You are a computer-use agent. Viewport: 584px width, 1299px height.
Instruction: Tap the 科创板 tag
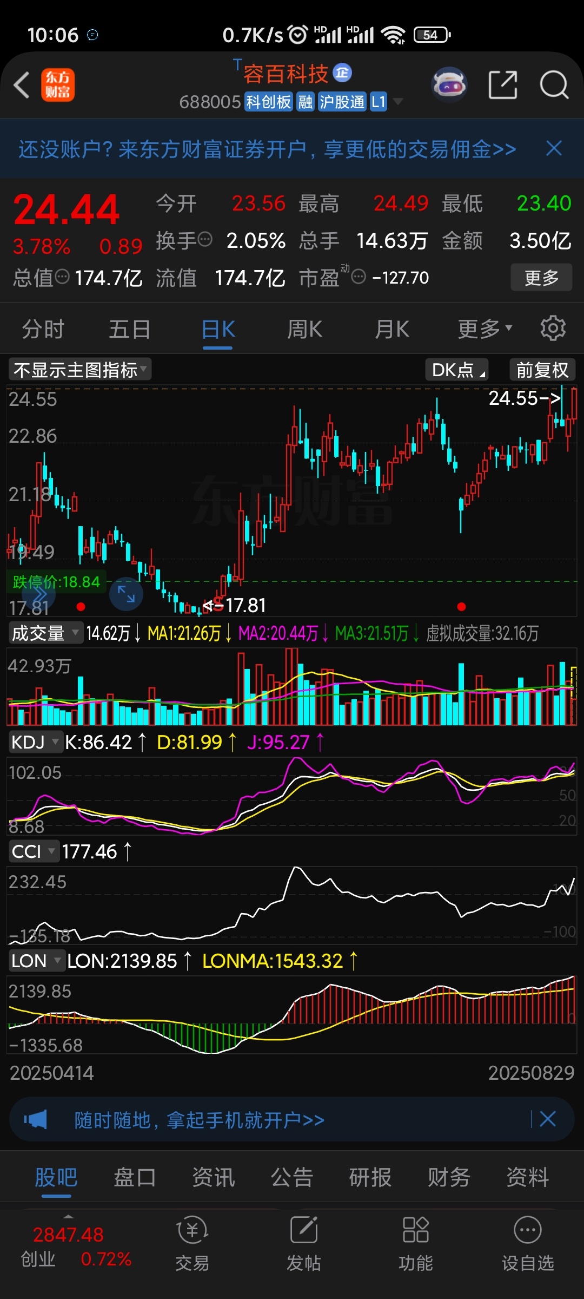click(x=268, y=101)
